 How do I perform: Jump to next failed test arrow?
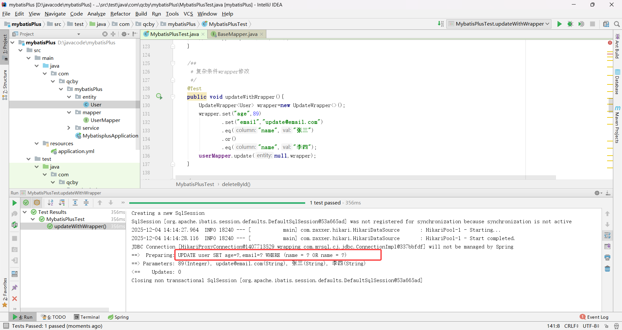coord(111,203)
